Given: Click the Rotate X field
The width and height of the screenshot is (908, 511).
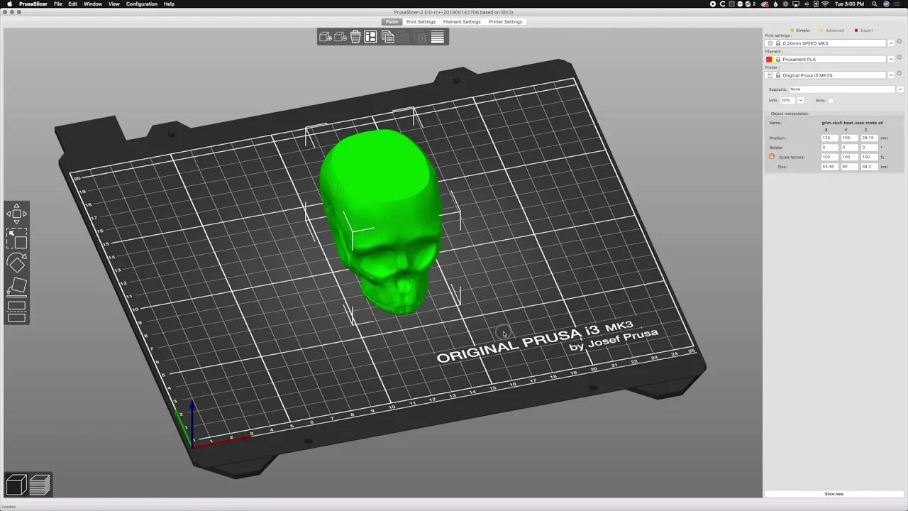Looking at the screenshot, I should [x=829, y=148].
